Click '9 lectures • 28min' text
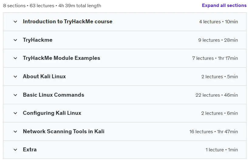249x161 pixels. 218,40
